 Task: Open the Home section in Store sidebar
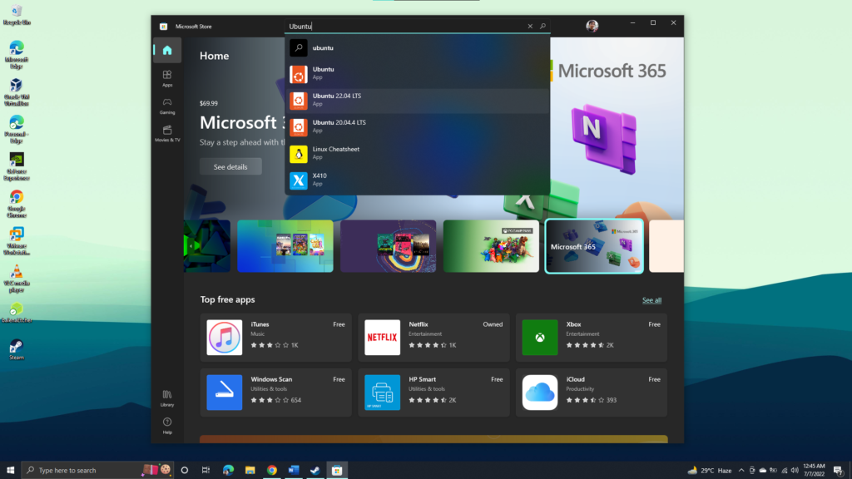click(166, 51)
